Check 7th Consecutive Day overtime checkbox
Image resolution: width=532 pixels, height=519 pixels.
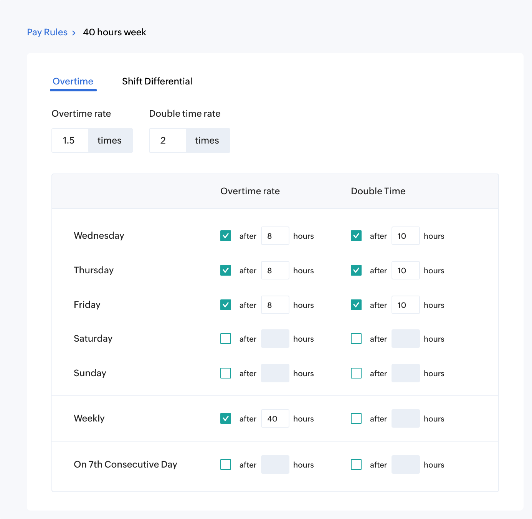tap(226, 464)
